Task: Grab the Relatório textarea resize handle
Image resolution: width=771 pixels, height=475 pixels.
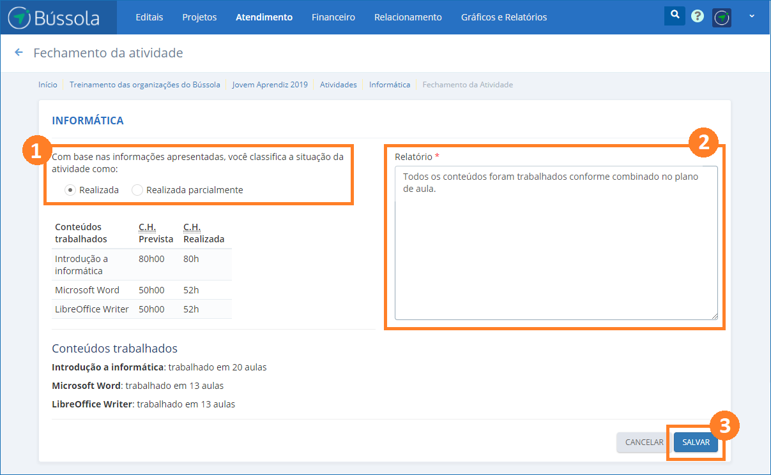Action: [714, 316]
